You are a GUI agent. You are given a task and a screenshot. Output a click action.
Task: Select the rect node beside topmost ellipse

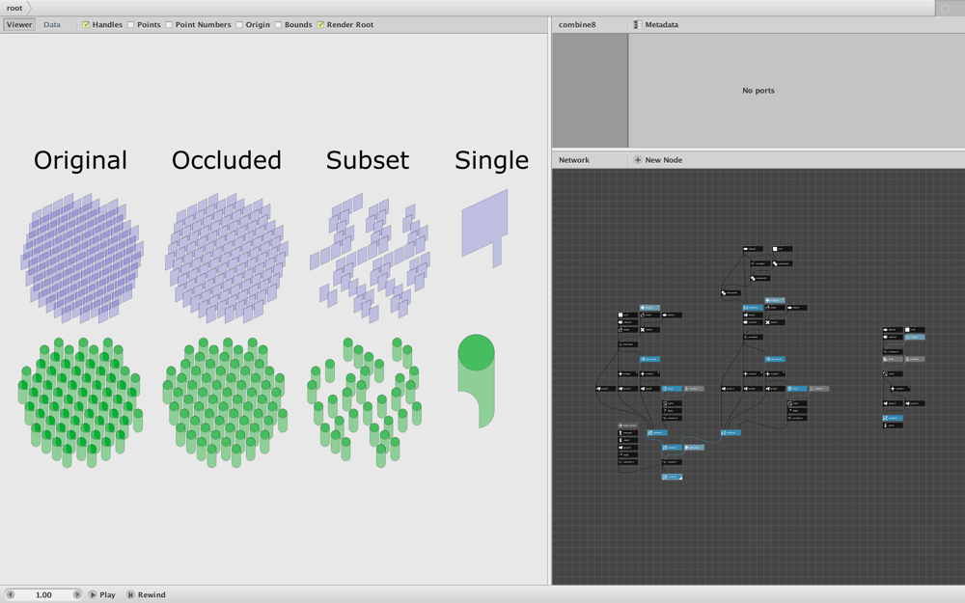[x=783, y=249]
